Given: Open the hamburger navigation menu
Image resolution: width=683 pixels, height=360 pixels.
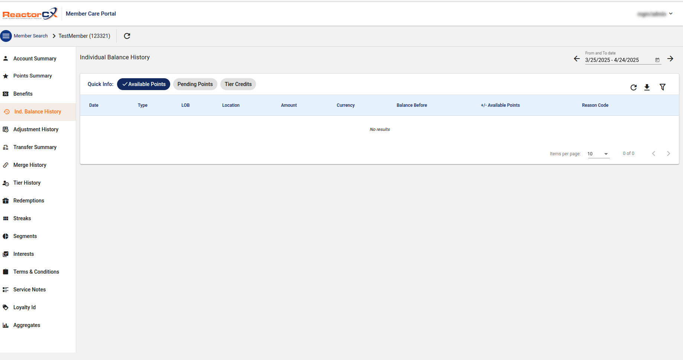Looking at the screenshot, I should [x=6, y=36].
